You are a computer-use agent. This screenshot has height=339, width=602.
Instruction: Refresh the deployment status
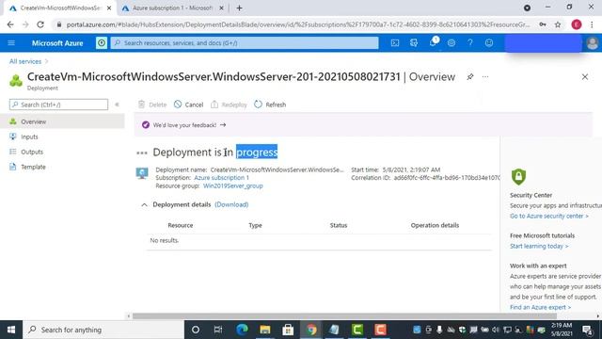coord(270,105)
